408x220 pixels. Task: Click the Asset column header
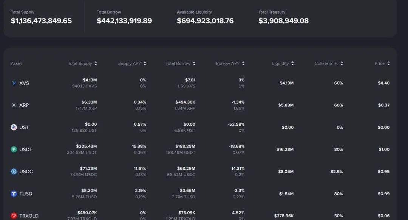[x=16, y=64]
